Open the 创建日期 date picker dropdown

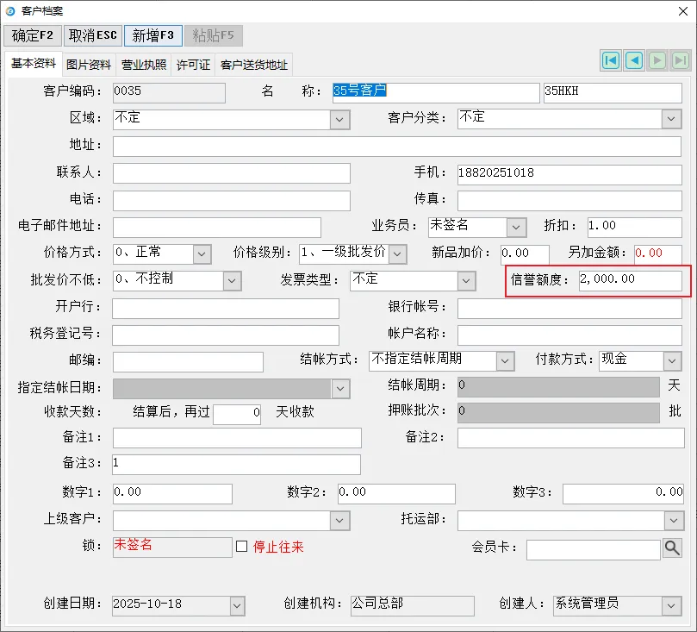coord(237,606)
